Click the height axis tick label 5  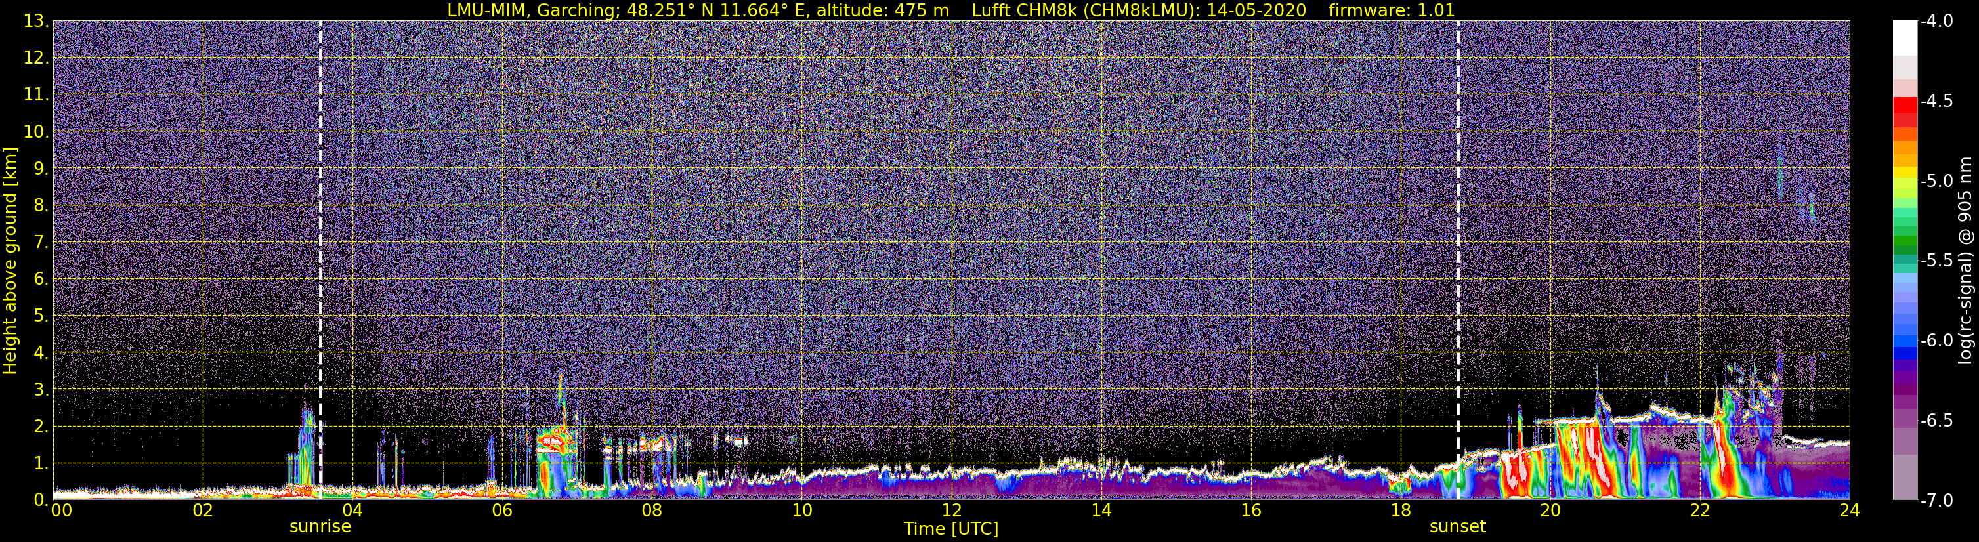tap(41, 316)
